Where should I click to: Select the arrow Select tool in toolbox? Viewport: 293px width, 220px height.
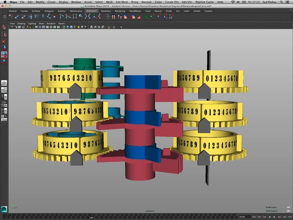tap(4, 28)
